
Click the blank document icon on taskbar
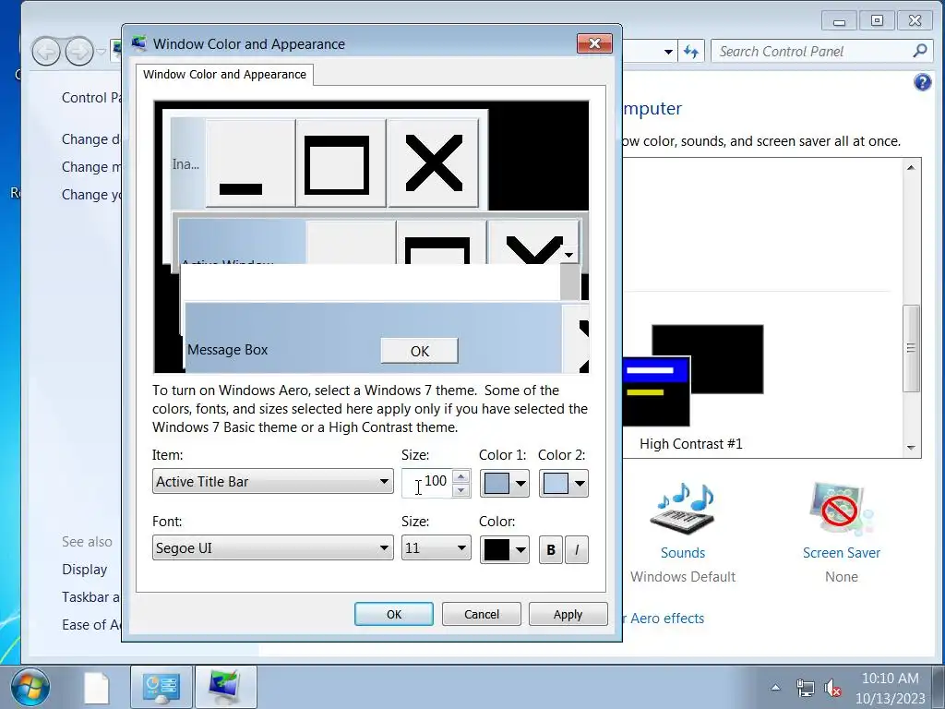96,687
